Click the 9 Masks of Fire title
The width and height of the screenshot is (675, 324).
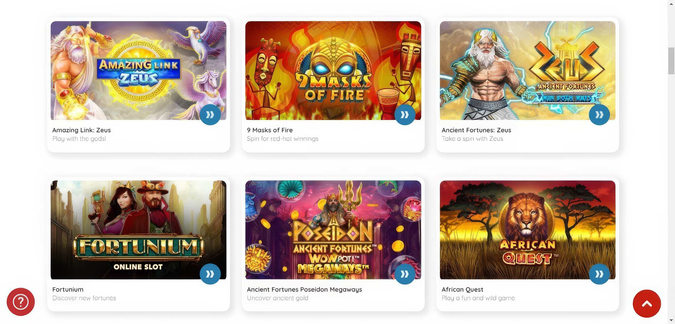pyautogui.click(x=270, y=130)
